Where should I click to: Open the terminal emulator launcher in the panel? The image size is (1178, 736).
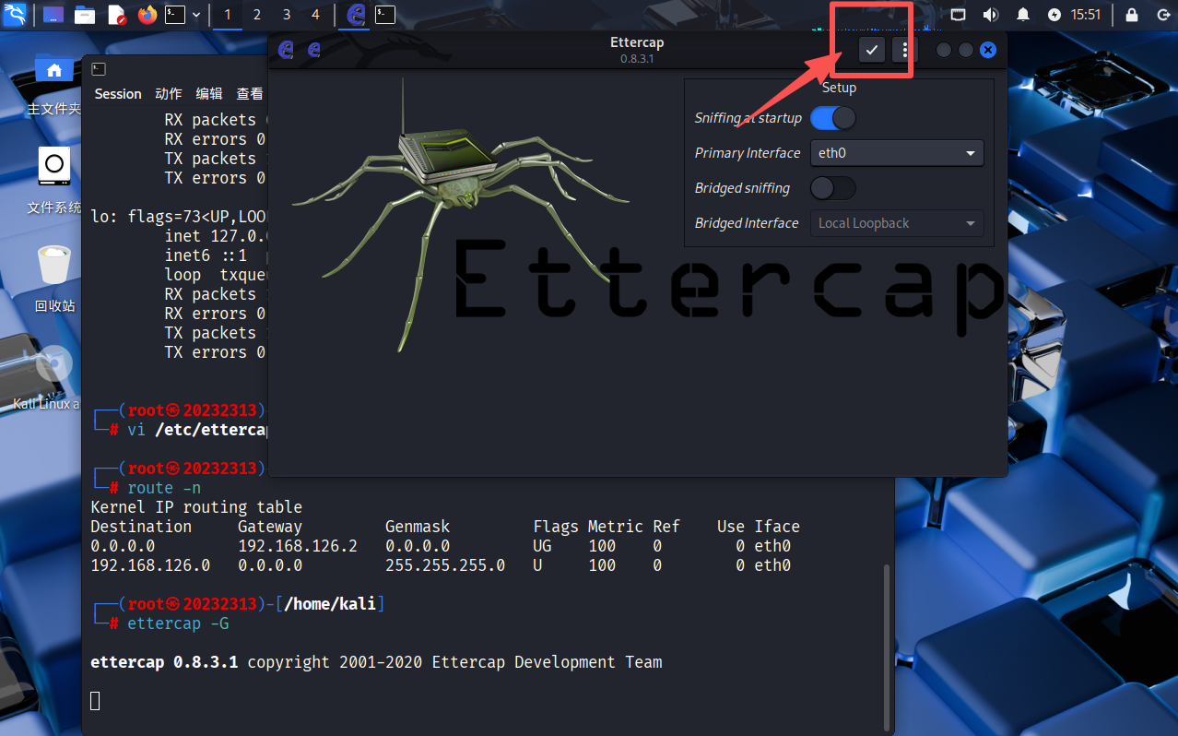pos(174,15)
